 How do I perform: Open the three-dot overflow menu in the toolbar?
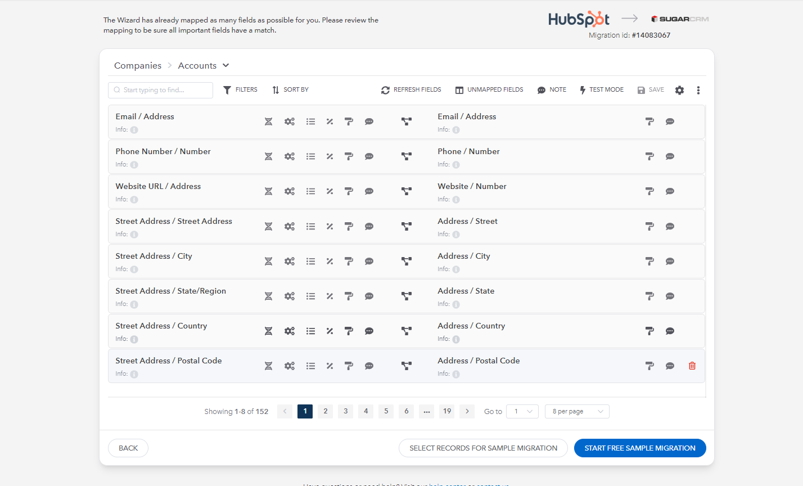tap(698, 89)
